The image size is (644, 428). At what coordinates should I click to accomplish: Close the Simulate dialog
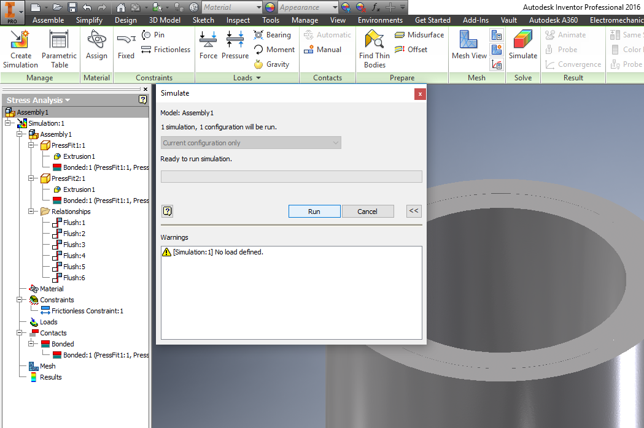click(420, 94)
